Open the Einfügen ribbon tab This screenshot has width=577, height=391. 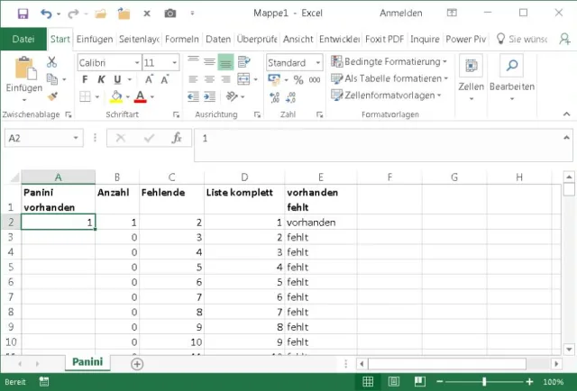(95, 40)
